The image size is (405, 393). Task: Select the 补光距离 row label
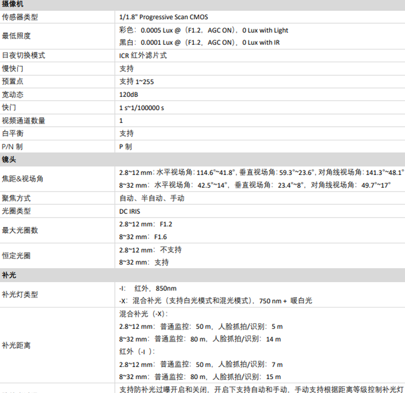[16, 345]
